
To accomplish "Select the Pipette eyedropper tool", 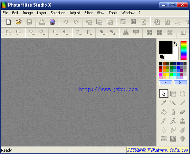I will (164, 103).
